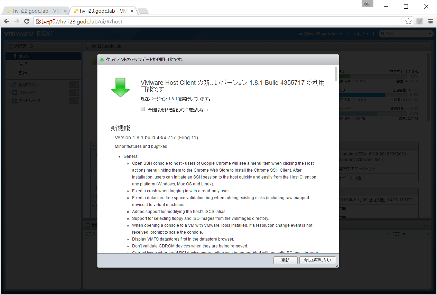Click the "Version 1.8.1 build 4355717 (Fling 11)" heading
This screenshot has width=437, height=295.
pos(156,138)
